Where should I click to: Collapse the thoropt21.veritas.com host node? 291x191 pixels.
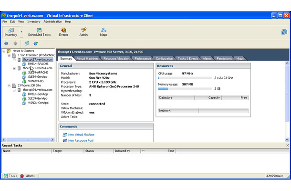tap(14, 68)
